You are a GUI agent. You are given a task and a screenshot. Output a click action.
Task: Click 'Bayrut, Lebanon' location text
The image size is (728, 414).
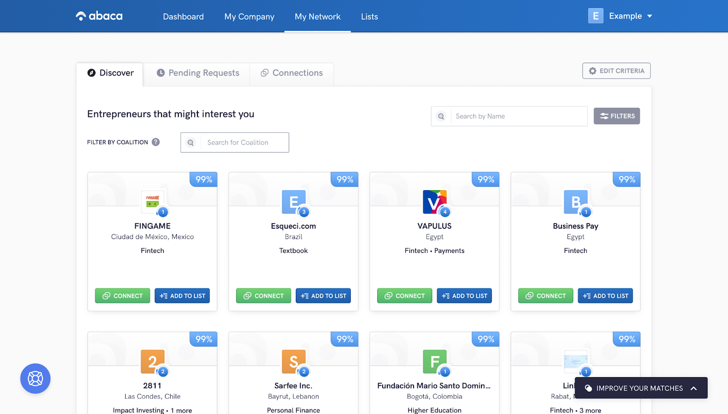(x=293, y=396)
